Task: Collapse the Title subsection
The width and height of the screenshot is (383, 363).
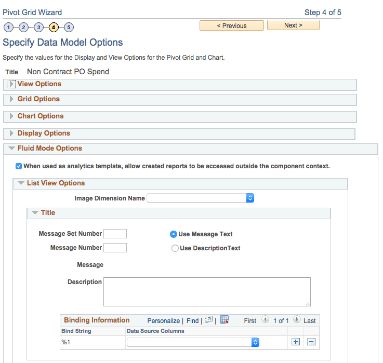Action: 35,212
